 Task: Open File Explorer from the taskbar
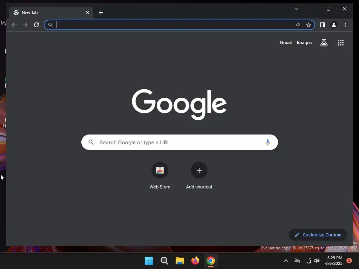tap(180, 261)
